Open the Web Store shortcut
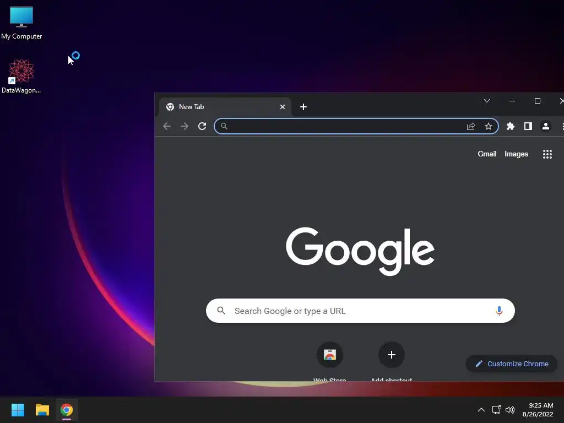Viewport: 564px width, 423px height. tap(330, 361)
